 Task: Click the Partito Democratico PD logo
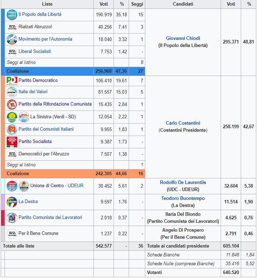12,81
